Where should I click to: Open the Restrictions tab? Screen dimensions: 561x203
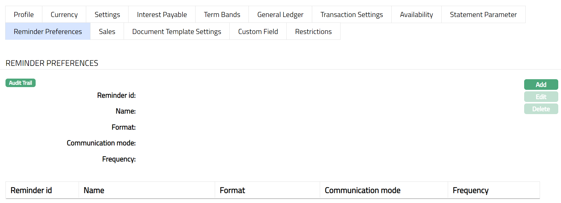[313, 32]
